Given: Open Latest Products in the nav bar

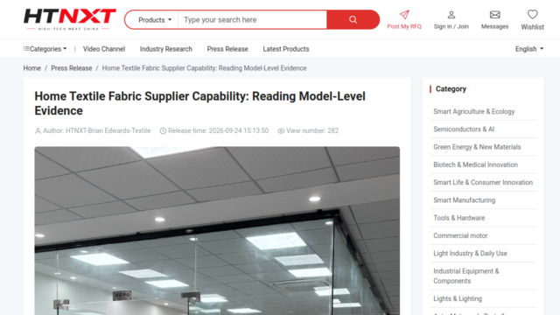Looking at the screenshot, I should (x=286, y=49).
